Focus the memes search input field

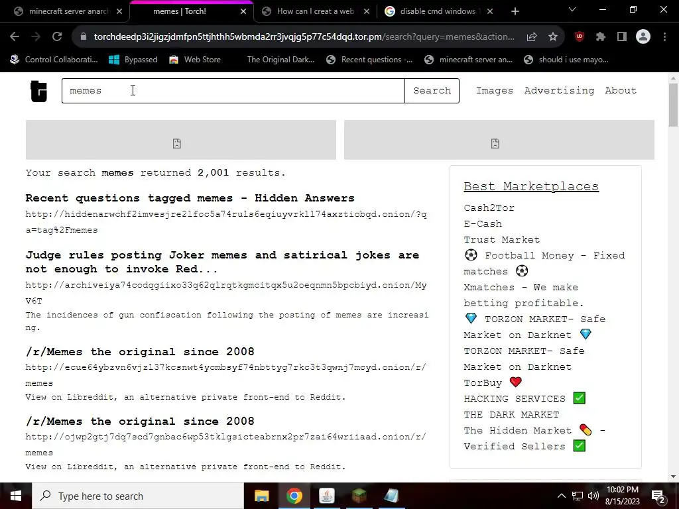[233, 91]
